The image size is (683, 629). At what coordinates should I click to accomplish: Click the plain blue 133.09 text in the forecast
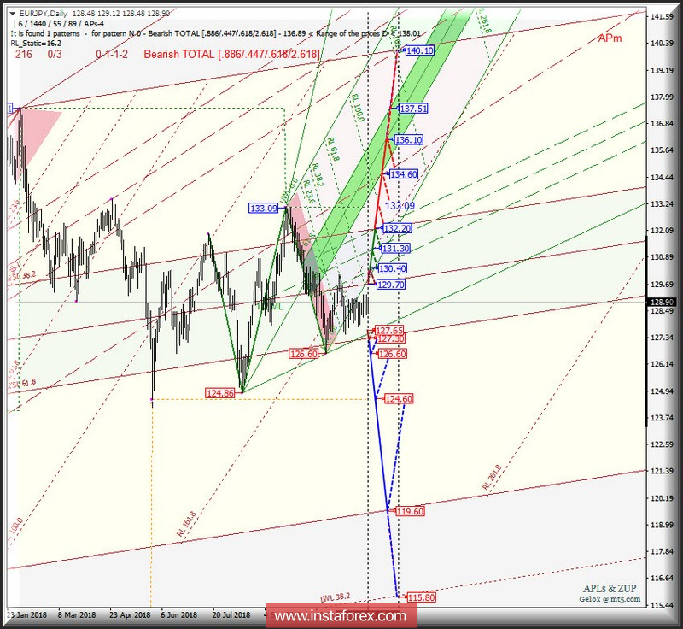pyautogui.click(x=400, y=206)
